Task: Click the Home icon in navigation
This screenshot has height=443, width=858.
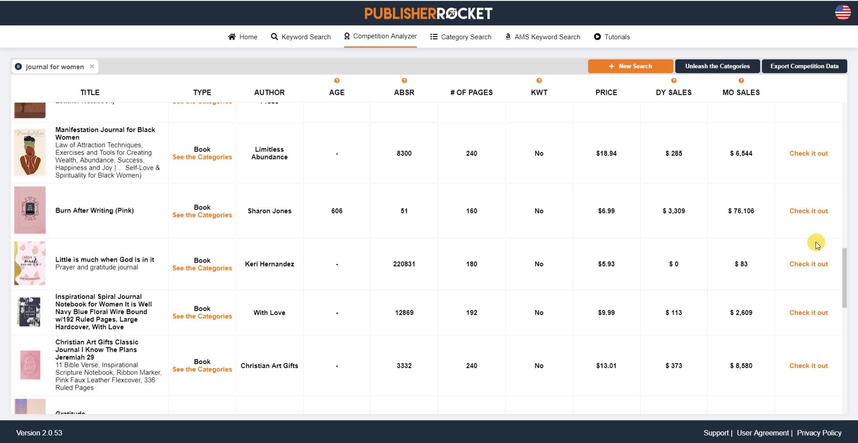Action: 232,37
